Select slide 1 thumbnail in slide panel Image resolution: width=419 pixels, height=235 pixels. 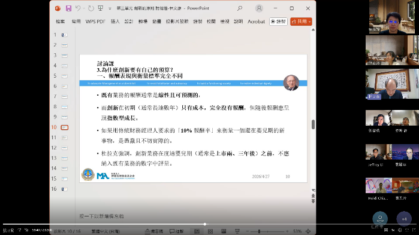click(x=64, y=35)
